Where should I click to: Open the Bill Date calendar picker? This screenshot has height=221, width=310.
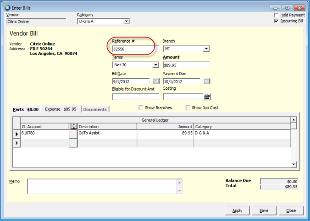coord(156,81)
